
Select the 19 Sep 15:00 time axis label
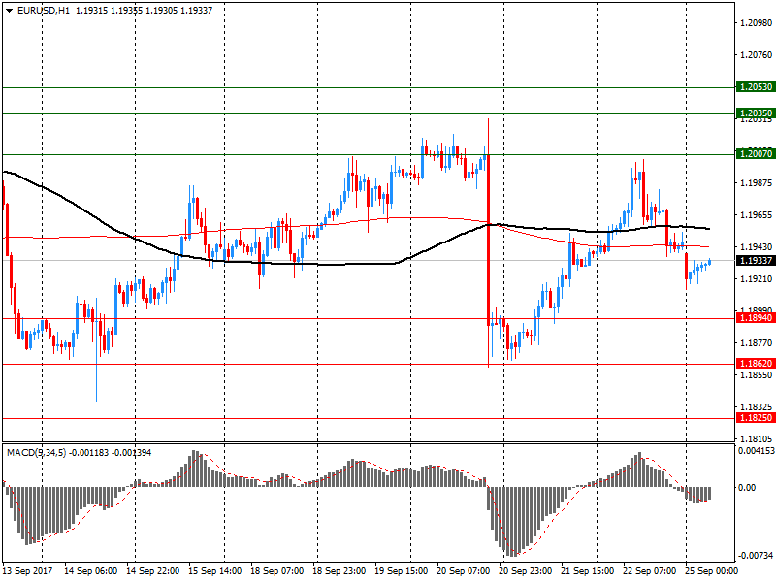pyautogui.click(x=402, y=570)
